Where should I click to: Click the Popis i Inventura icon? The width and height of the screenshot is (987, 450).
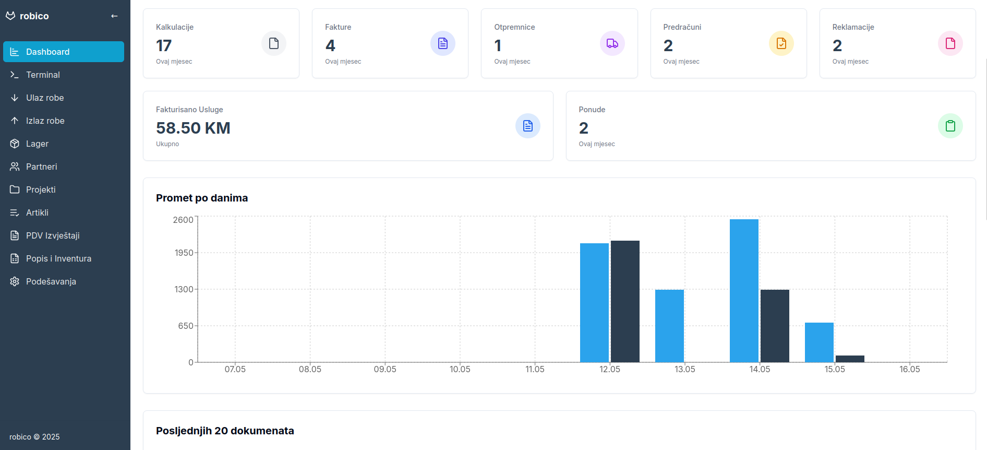point(15,258)
